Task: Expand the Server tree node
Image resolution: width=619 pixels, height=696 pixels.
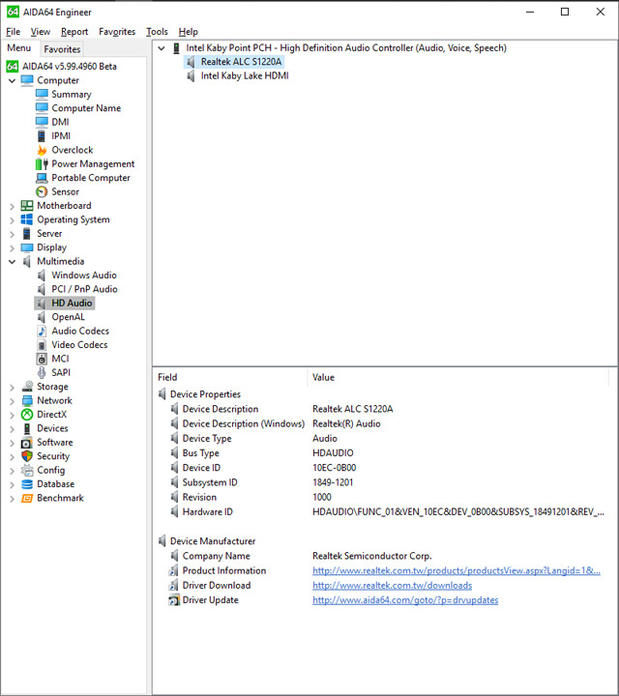Action: tap(12, 234)
